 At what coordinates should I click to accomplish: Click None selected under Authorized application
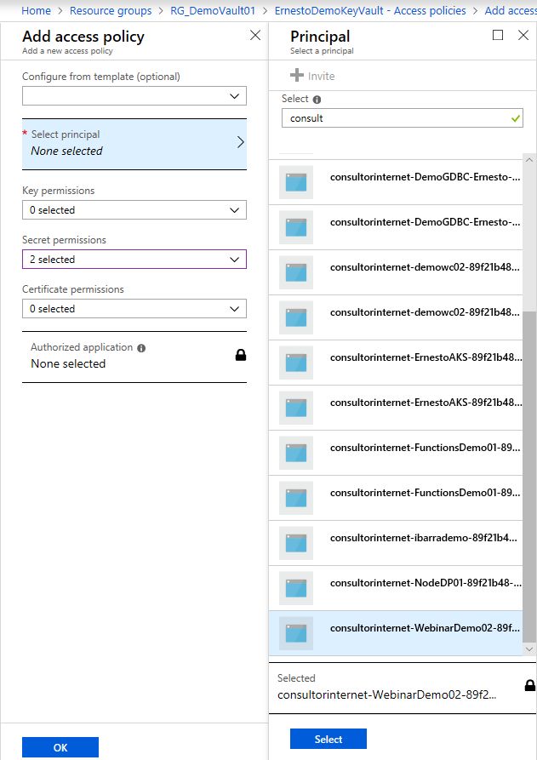(68, 363)
